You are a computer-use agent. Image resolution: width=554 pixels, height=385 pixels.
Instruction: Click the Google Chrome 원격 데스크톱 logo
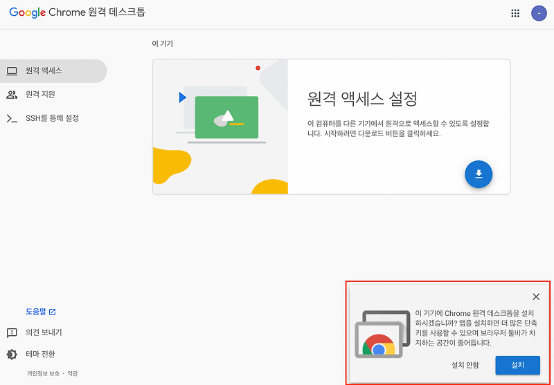point(77,12)
